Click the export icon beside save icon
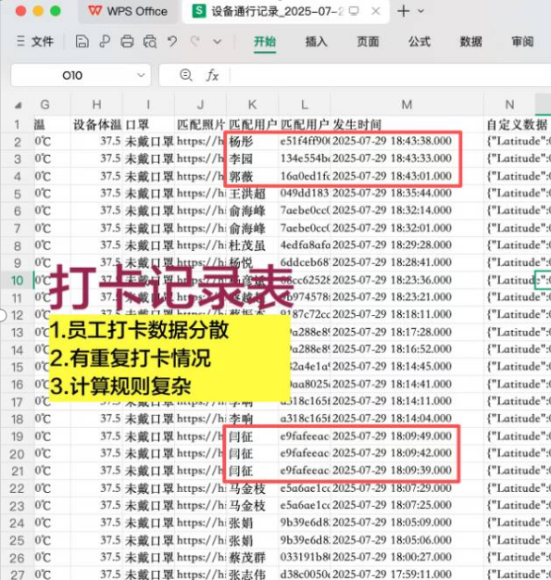Image resolution: width=551 pixels, height=580 pixels. click(x=105, y=42)
